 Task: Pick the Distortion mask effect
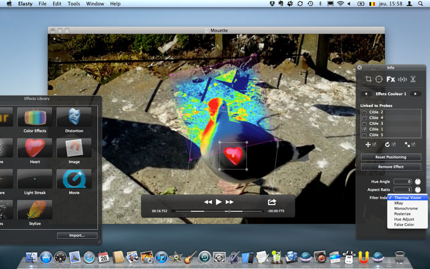[74, 117]
